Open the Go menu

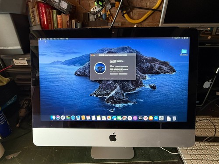point(58,39)
